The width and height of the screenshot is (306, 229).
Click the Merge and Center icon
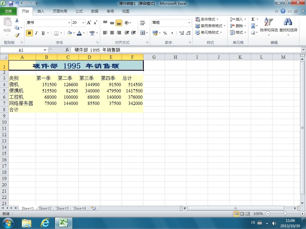[143, 33]
